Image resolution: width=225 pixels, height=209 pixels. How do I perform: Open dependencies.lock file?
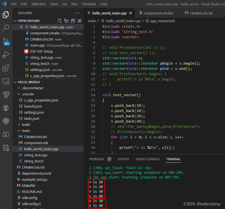48,173
